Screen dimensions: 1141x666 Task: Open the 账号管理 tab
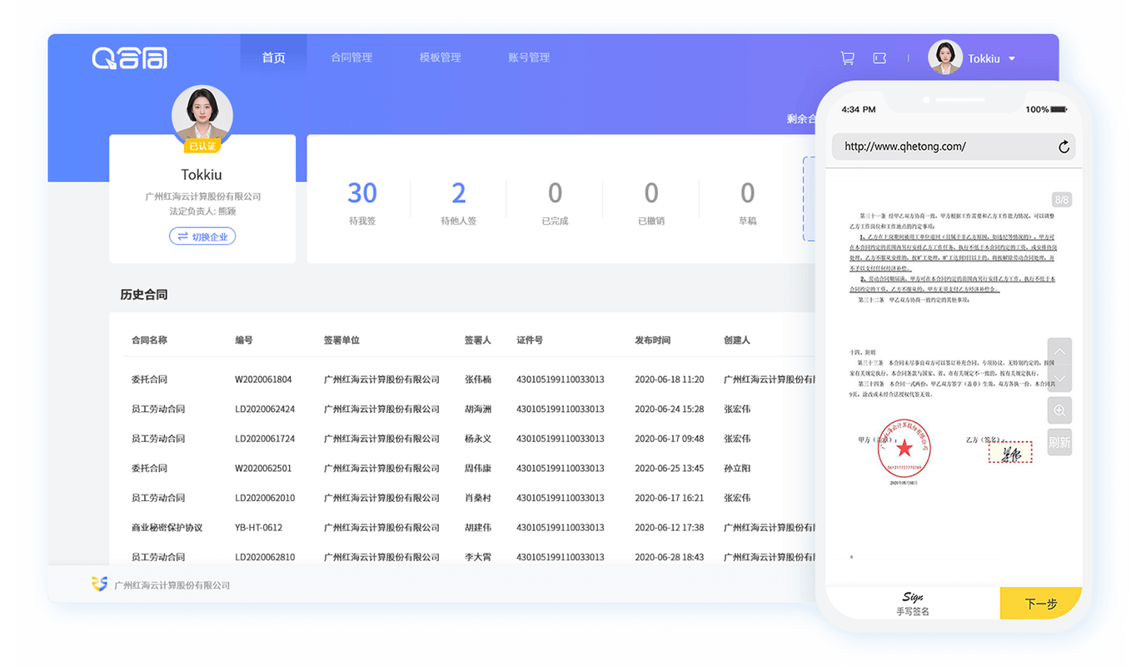529,57
